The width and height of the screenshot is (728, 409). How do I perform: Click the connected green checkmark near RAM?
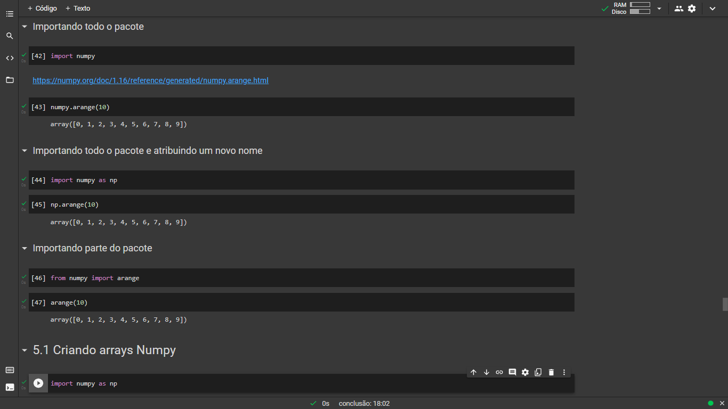pos(605,9)
